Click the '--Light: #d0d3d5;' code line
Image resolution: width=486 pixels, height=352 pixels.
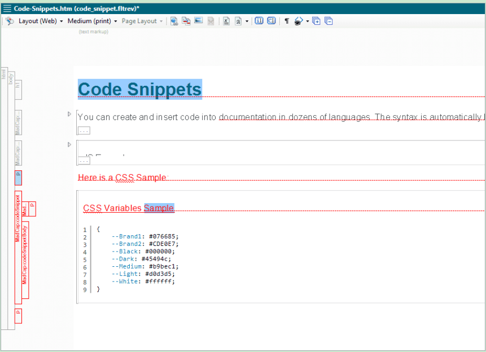(x=143, y=274)
